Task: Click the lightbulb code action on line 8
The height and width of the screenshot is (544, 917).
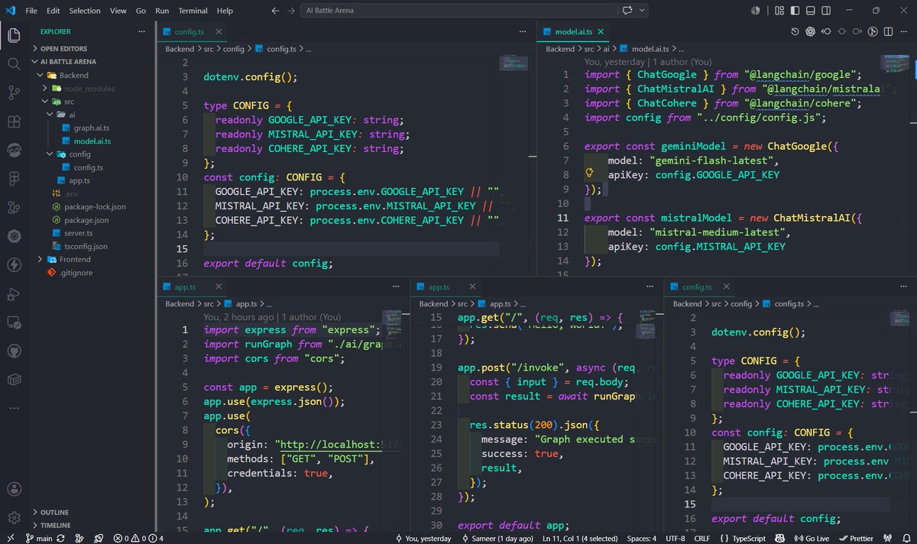Action: pos(590,174)
